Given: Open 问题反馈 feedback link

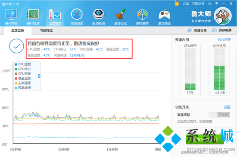Looking at the screenshot, I should [198, 3].
